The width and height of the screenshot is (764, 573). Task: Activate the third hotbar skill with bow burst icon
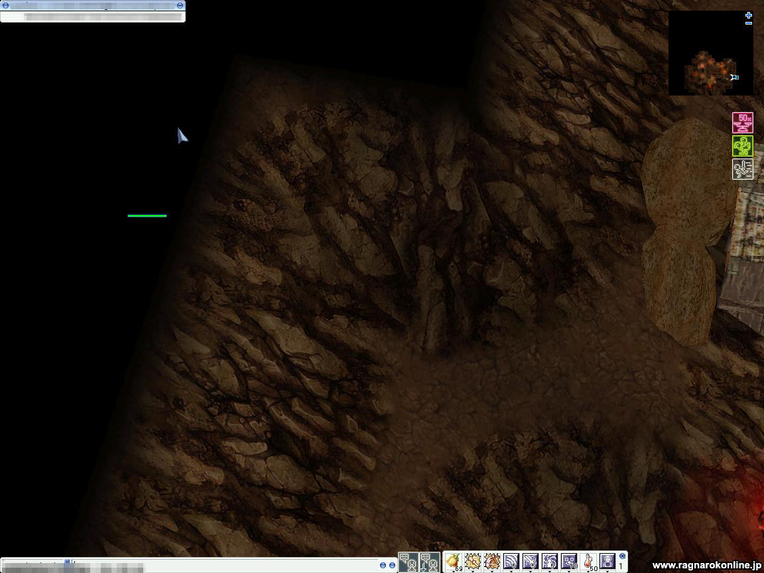point(492,561)
